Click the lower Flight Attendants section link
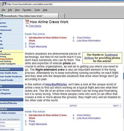Screen dimensions: 124x131 click(38, 124)
